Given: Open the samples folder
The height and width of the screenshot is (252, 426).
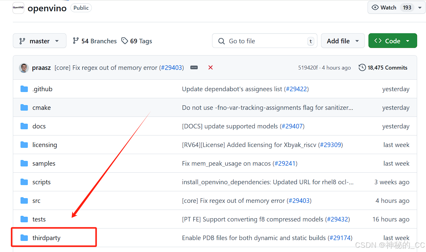Looking at the screenshot, I should tap(44, 164).
